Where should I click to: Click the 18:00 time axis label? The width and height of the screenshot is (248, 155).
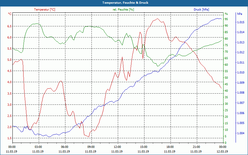(170, 147)
